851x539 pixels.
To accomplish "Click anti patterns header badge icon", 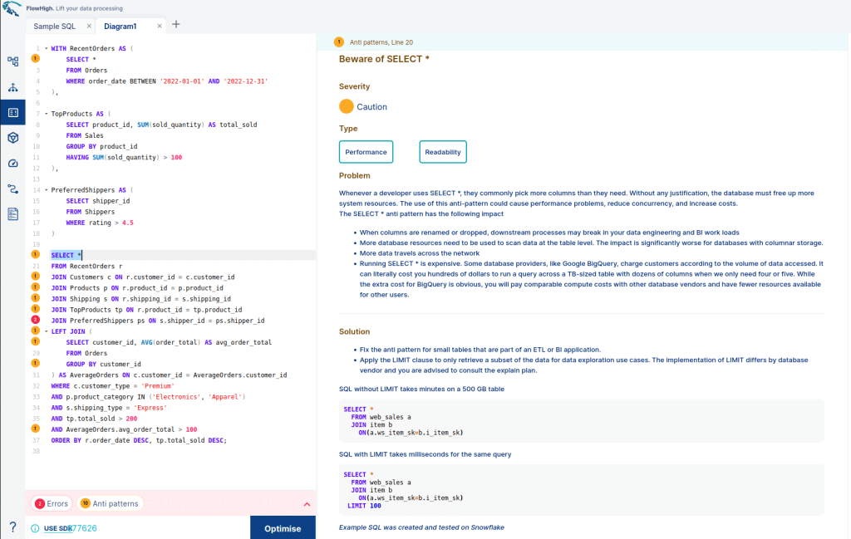I will (x=339, y=42).
